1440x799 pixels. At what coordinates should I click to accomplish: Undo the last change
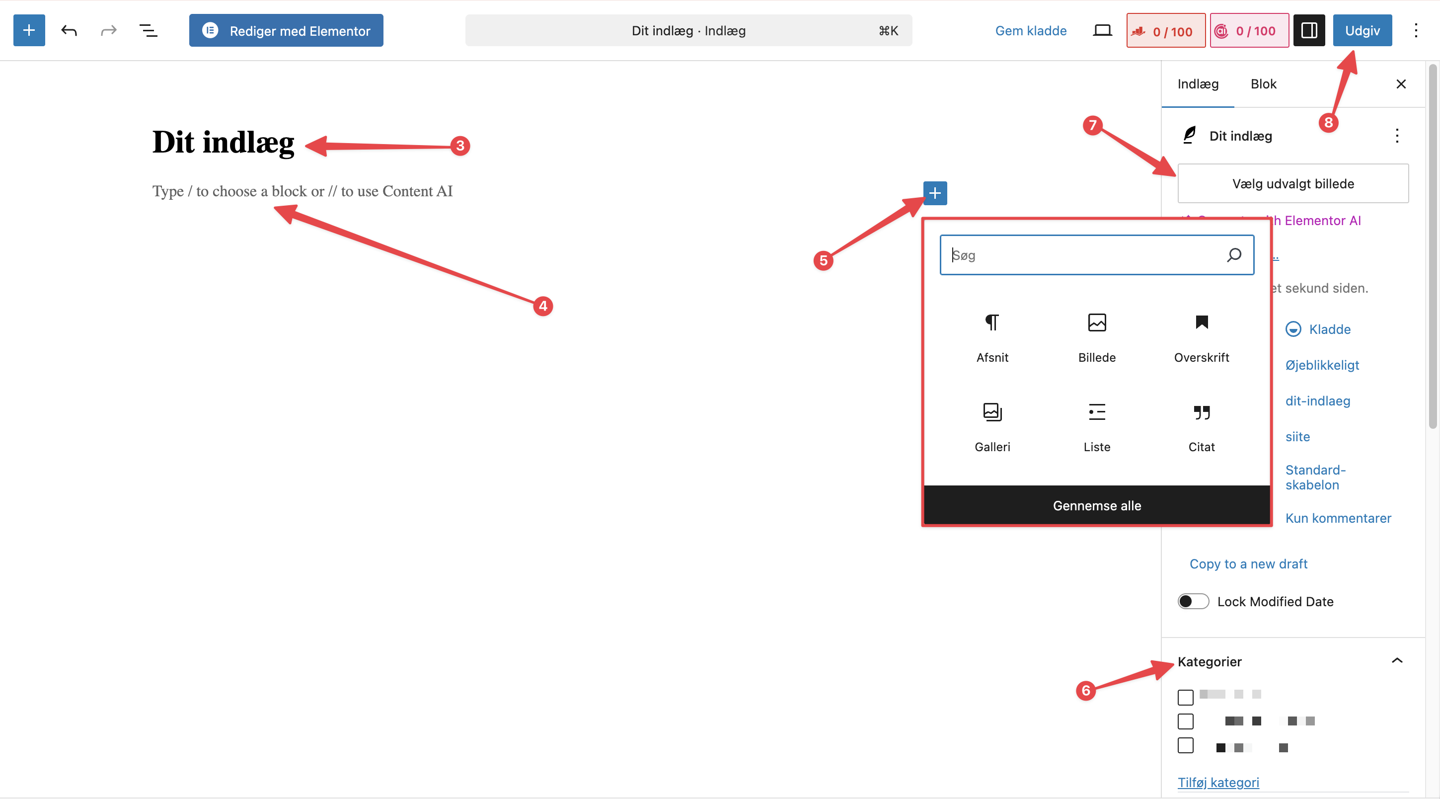(69, 30)
